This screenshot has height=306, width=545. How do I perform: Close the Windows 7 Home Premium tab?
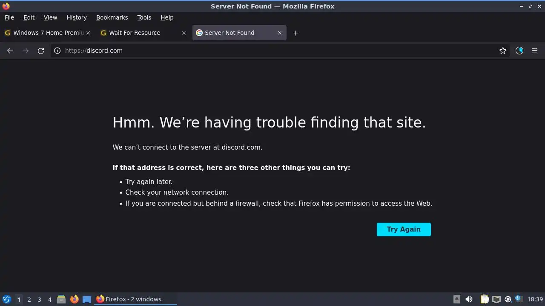click(88, 33)
